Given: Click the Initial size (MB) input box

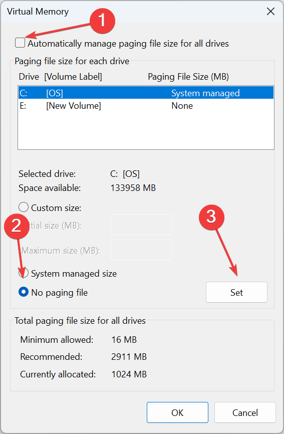Looking at the screenshot, I should [x=141, y=224].
